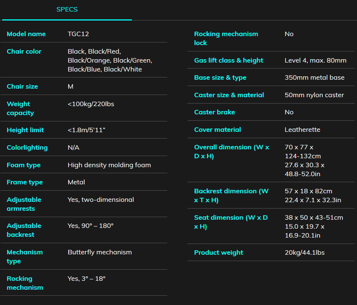Click the height value '<1.8m/5'11"'
This screenshot has width=357, height=305.
86,130
